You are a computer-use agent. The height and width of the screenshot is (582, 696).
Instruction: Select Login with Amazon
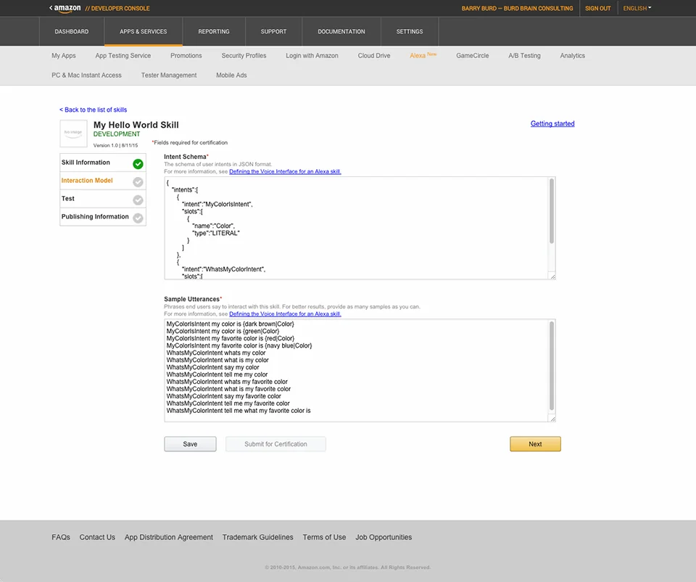pos(312,56)
